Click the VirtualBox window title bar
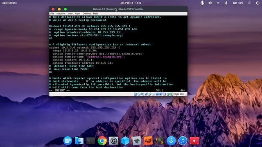 pos(118,9)
